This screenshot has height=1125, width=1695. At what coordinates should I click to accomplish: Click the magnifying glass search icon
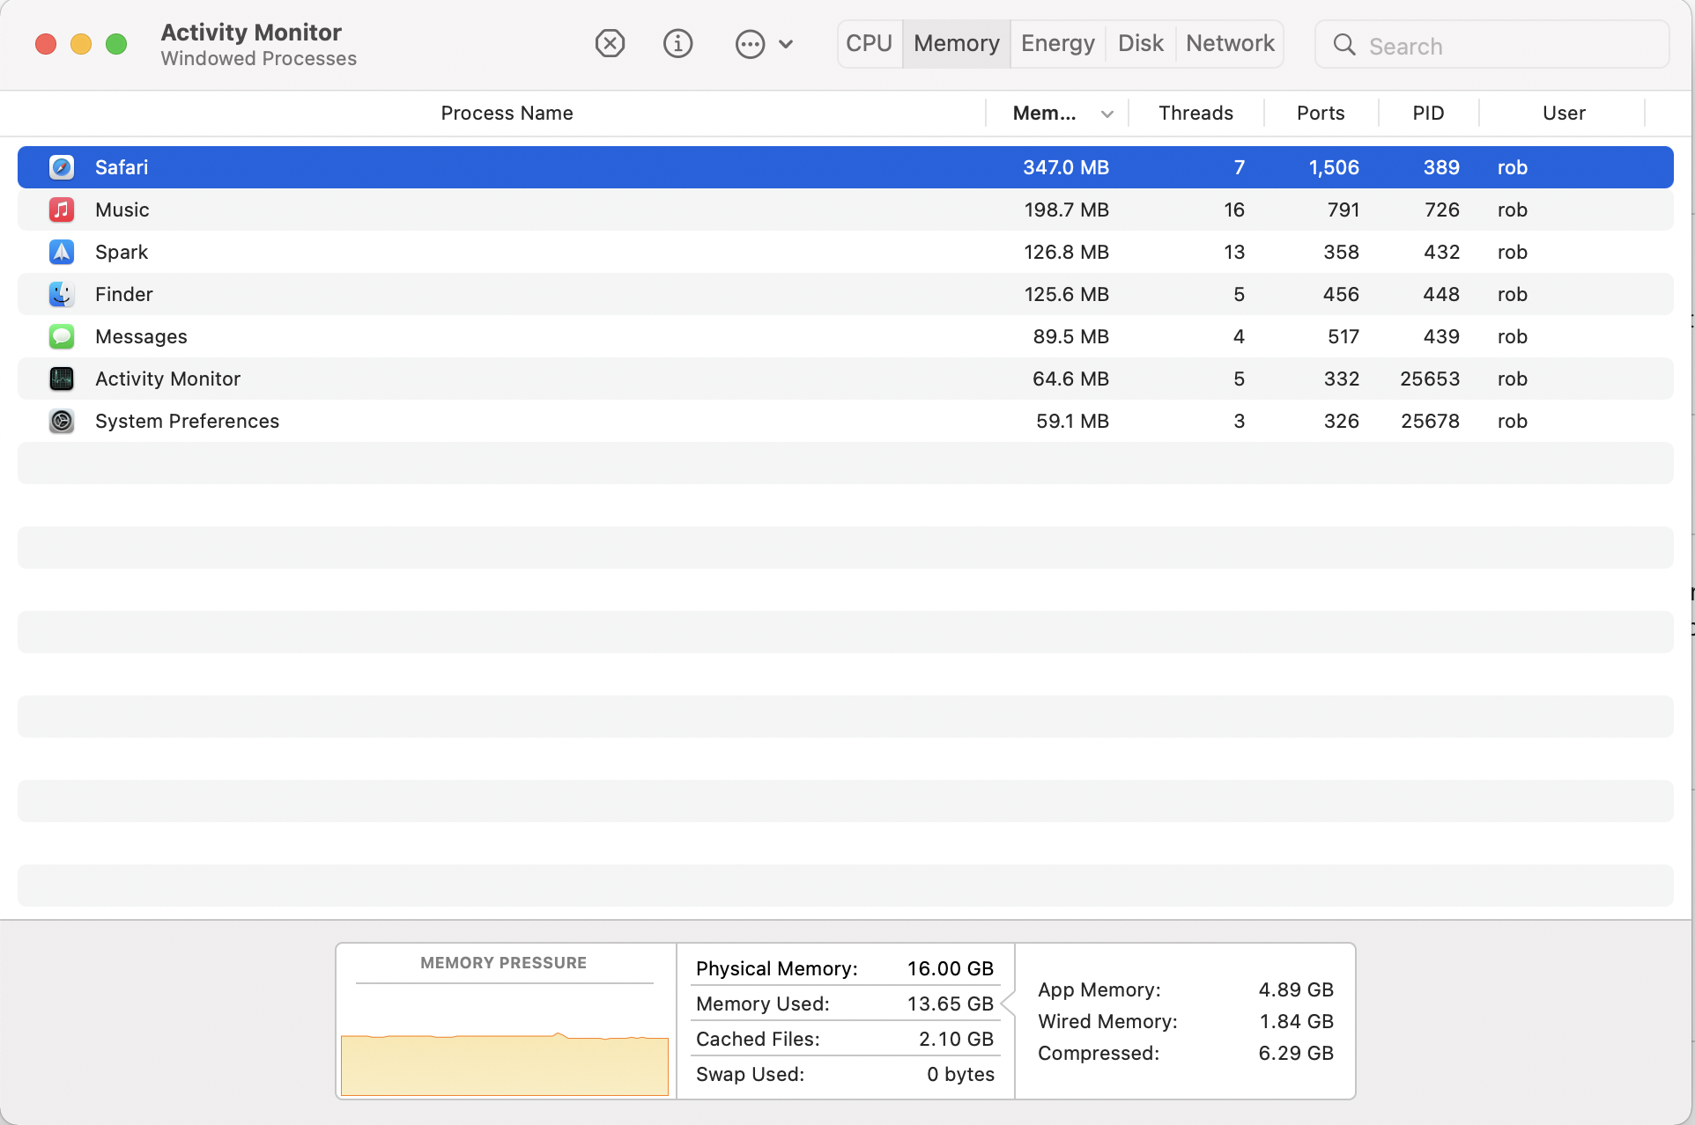coord(1344,45)
